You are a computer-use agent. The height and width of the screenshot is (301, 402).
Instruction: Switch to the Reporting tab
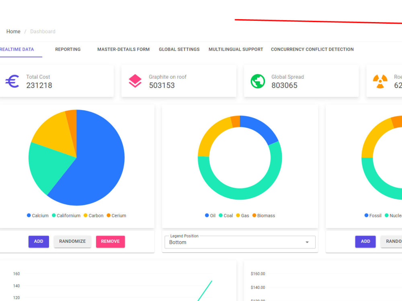click(x=68, y=49)
